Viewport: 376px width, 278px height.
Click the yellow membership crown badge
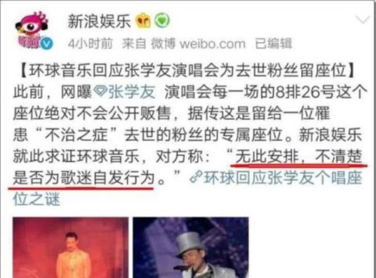(143, 21)
